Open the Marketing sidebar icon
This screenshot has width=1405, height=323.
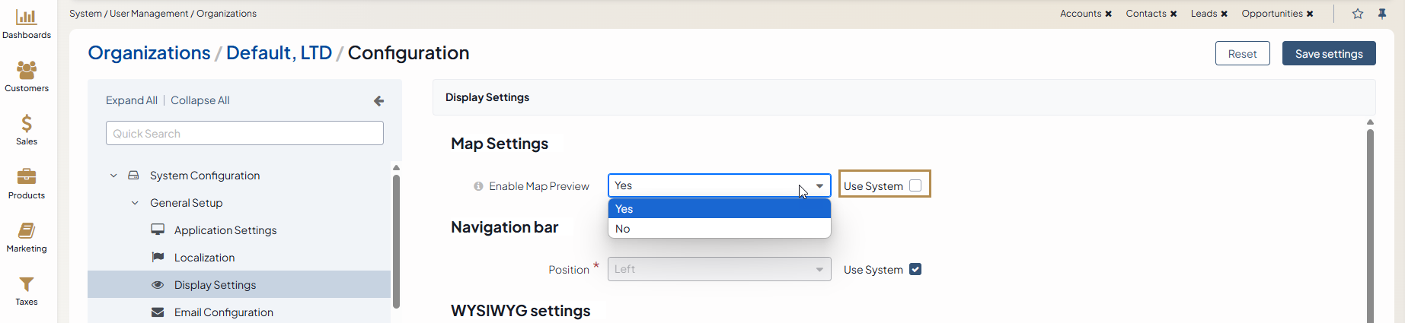pos(26,231)
